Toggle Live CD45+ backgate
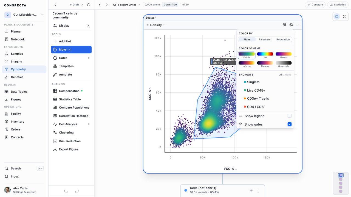The width and height of the screenshot is (351, 197). click(265, 90)
